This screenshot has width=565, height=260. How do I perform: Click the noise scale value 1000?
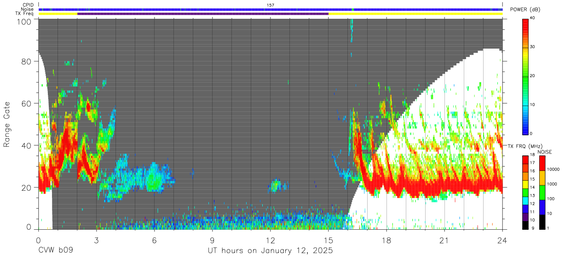coord(552,184)
